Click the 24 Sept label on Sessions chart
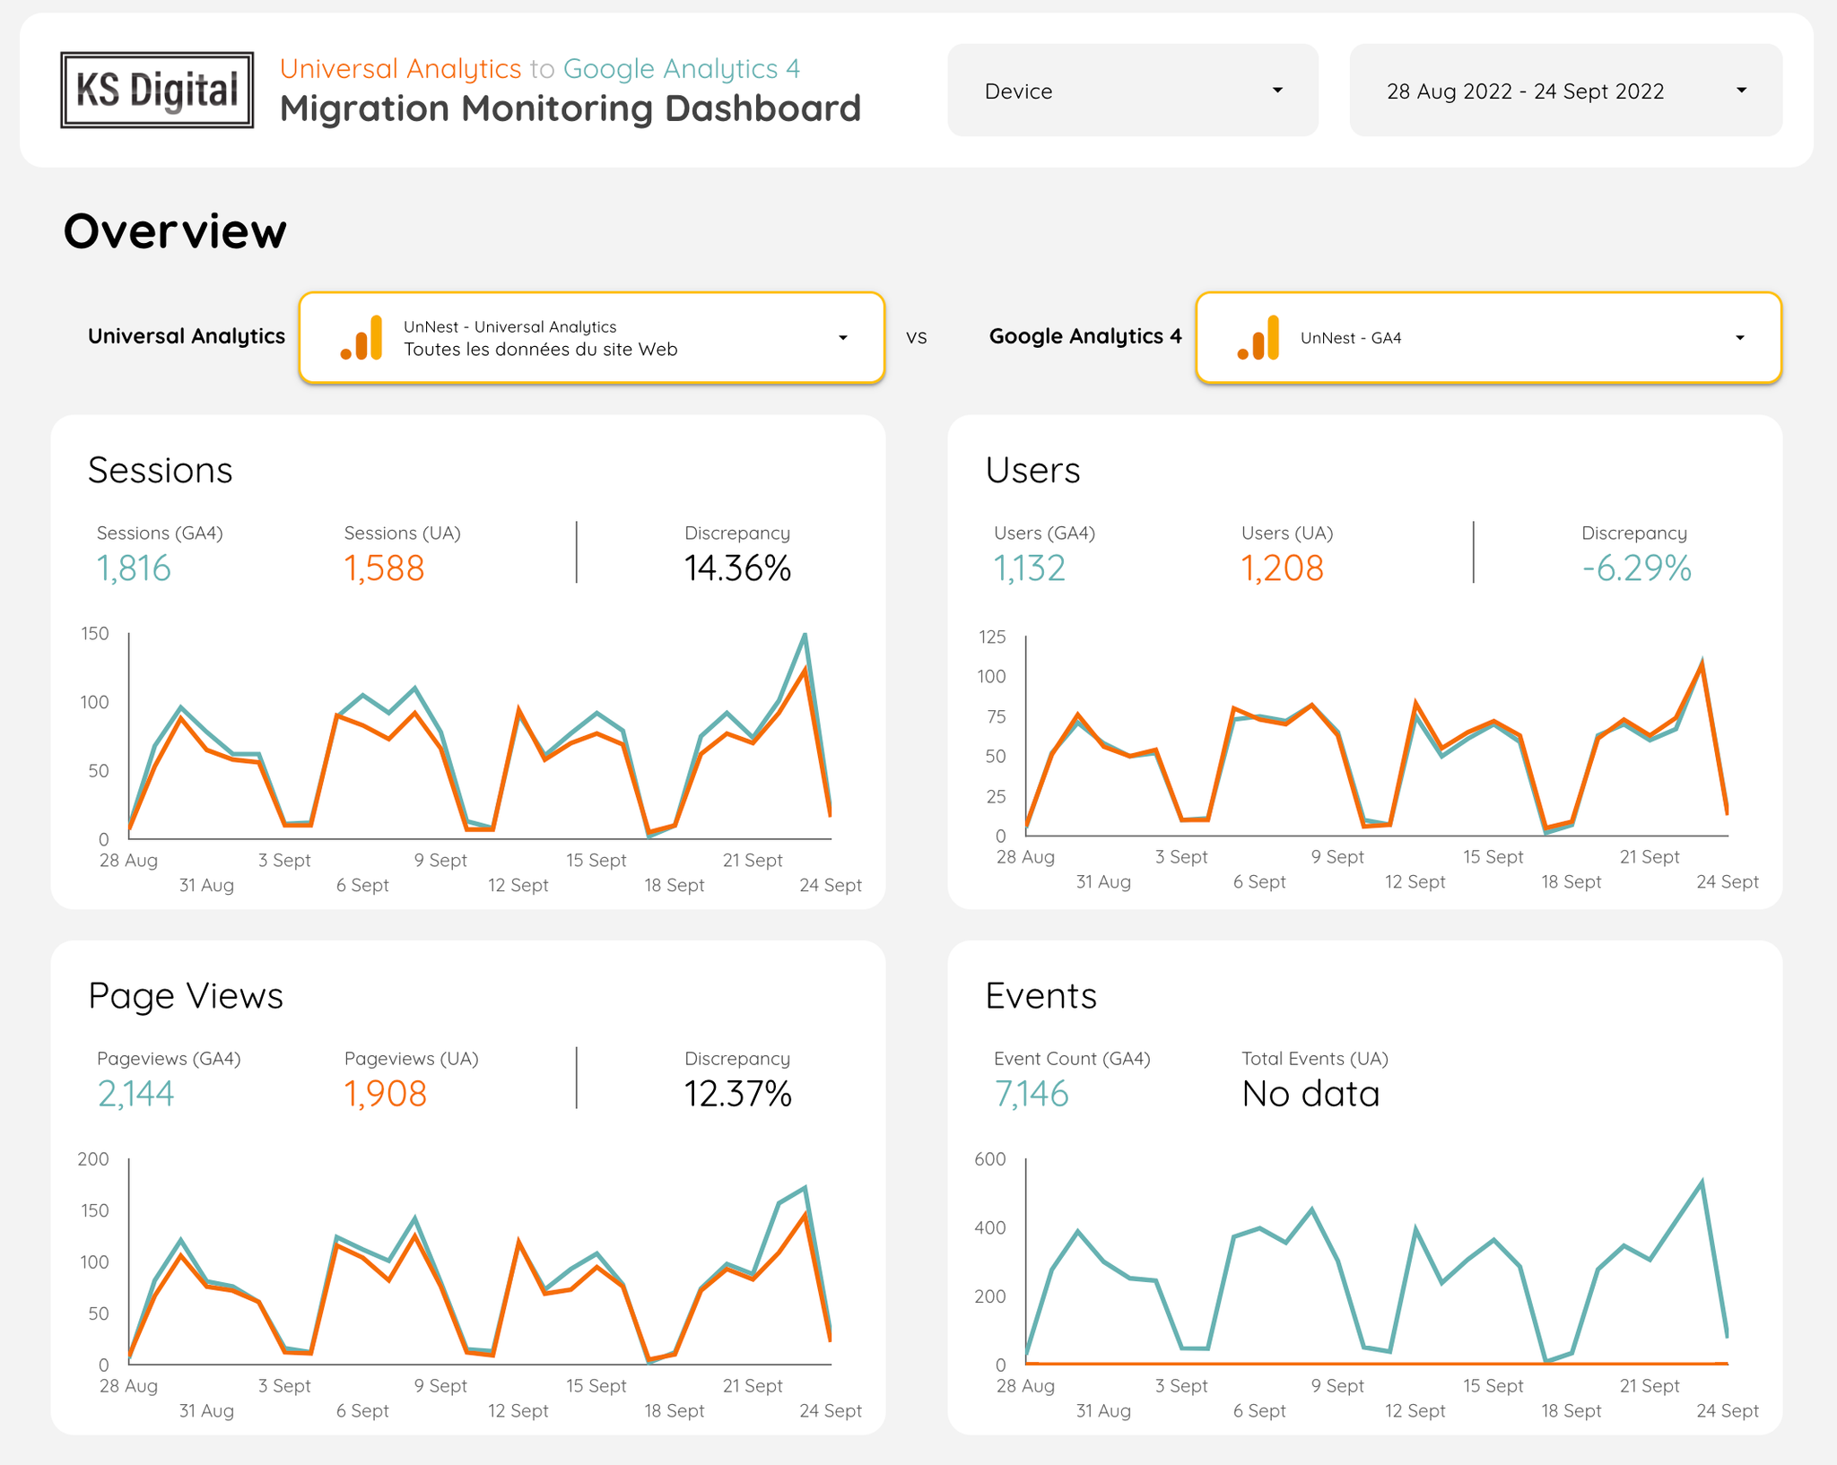This screenshot has width=1837, height=1465. (831, 886)
